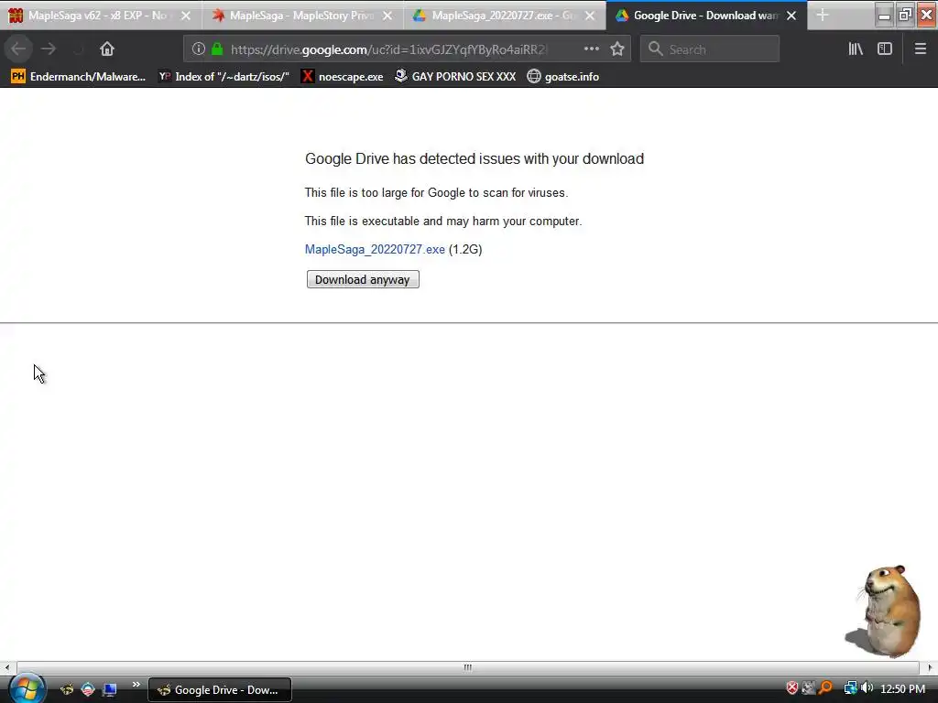
Task: Open the Firefox hamburger menu
Action: pyautogui.click(x=921, y=49)
